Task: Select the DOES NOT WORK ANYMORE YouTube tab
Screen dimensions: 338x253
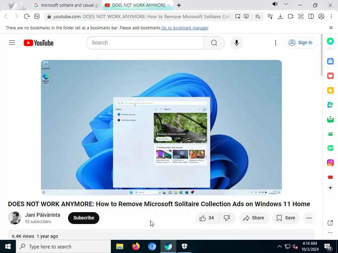Action: [x=138, y=5]
